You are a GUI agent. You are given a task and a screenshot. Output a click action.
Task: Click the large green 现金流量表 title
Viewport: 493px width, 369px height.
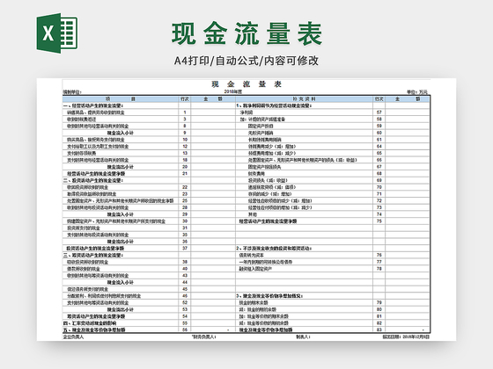(246, 33)
